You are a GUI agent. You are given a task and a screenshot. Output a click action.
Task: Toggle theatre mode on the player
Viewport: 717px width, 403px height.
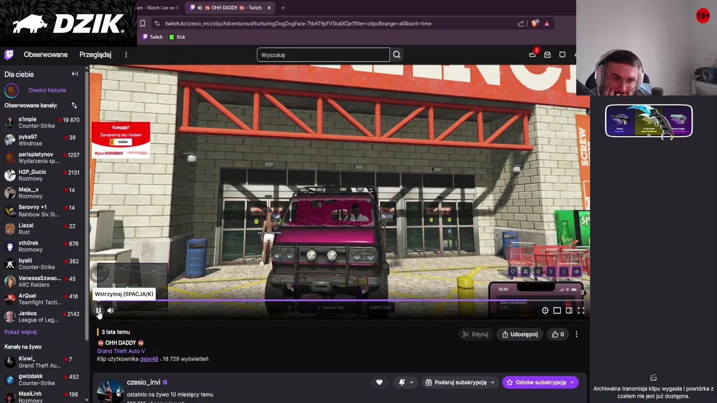coord(557,311)
